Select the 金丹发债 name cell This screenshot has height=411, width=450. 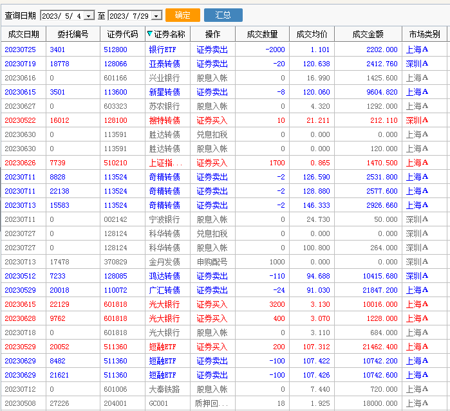click(x=164, y=262)
